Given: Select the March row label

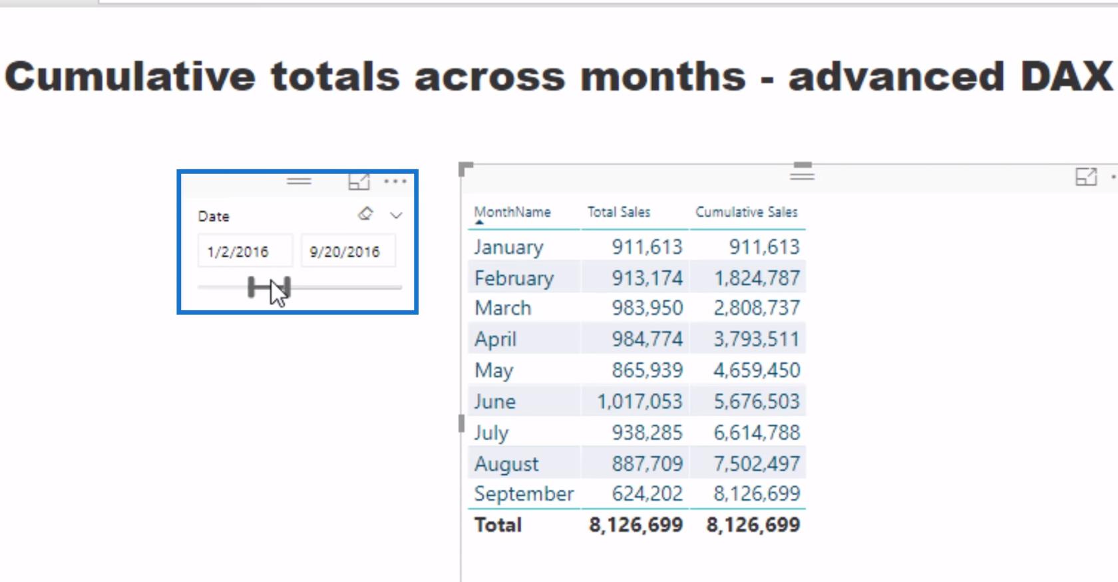Looking at the screenshot, I should pos(502,308).
